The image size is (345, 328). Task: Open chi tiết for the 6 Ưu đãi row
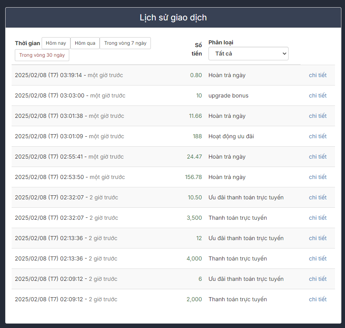pos(317,279)
